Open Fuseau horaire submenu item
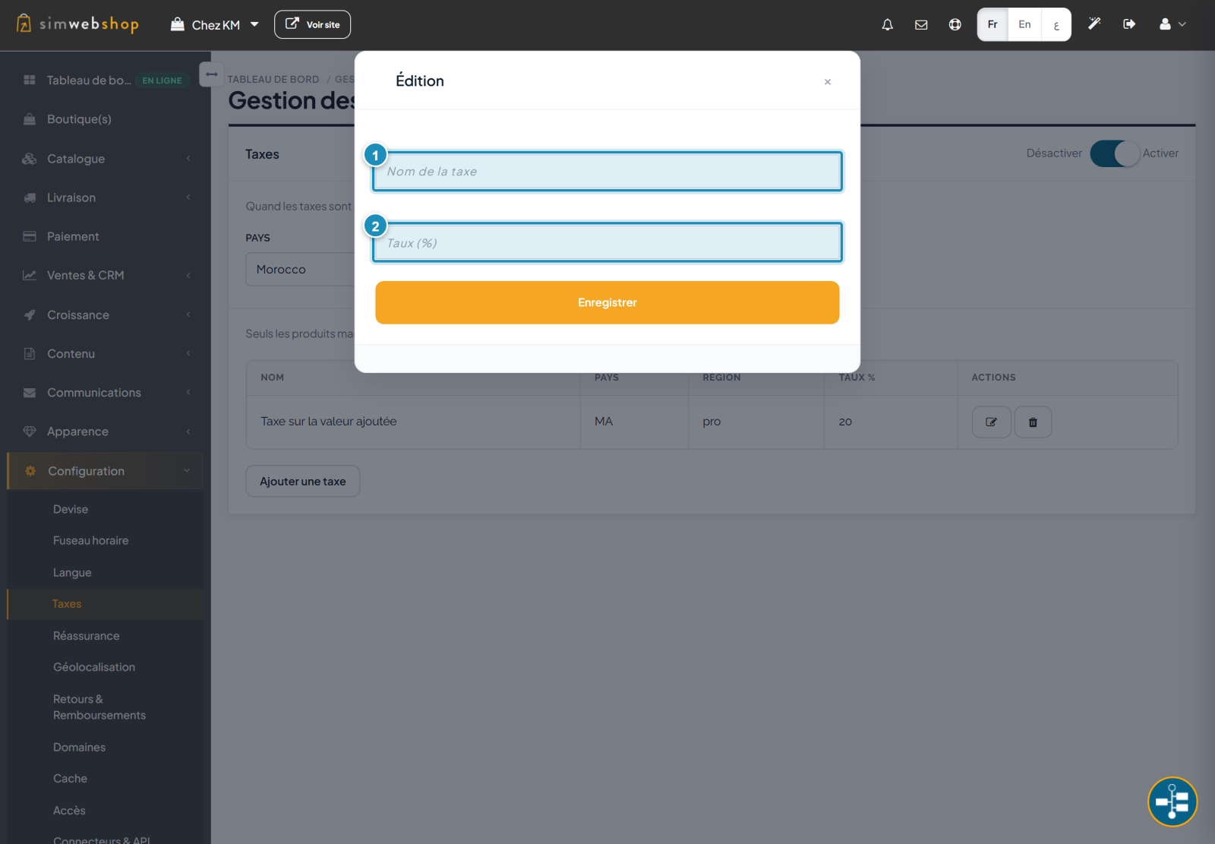The height and width of the screenshot is (844, 1215). pyautogui.click(x=90, y=541)
